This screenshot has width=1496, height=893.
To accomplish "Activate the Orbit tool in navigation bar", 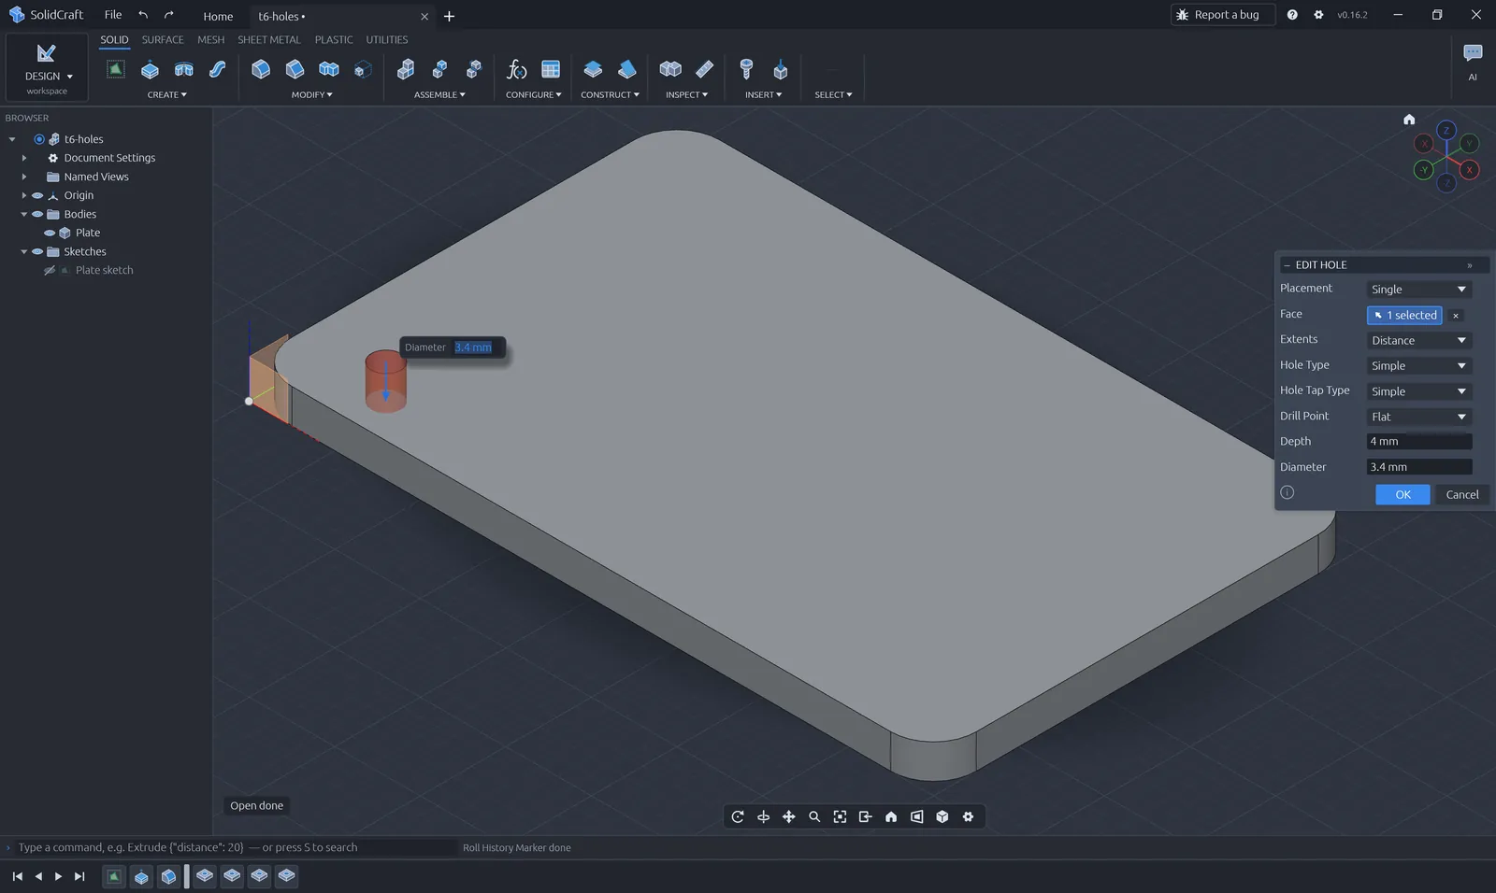I will click(738, 817).
